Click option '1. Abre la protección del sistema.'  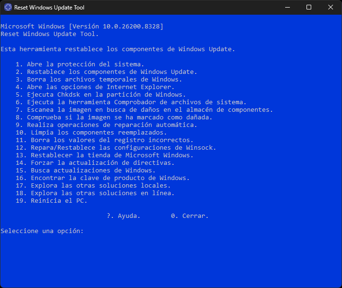coord(80,64)
